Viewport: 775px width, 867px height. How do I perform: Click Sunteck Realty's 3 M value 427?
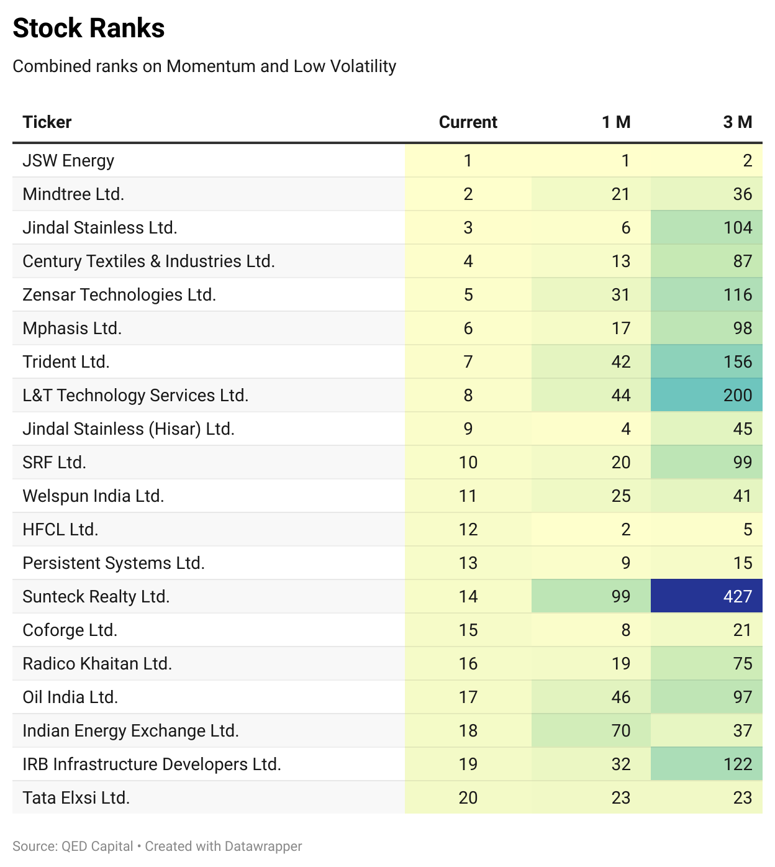point(738,596)
